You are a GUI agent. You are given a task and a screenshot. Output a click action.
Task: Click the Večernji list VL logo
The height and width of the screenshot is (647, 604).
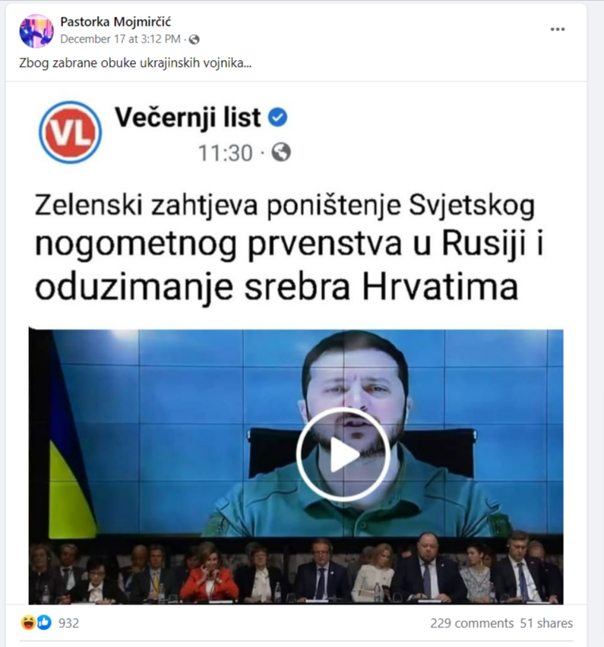[x=70, y=132]
